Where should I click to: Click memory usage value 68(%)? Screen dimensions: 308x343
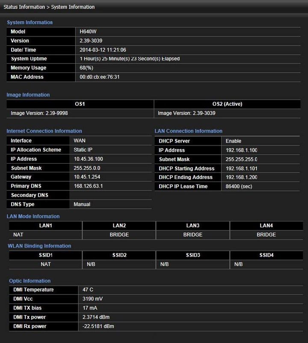tap(86, 68)
